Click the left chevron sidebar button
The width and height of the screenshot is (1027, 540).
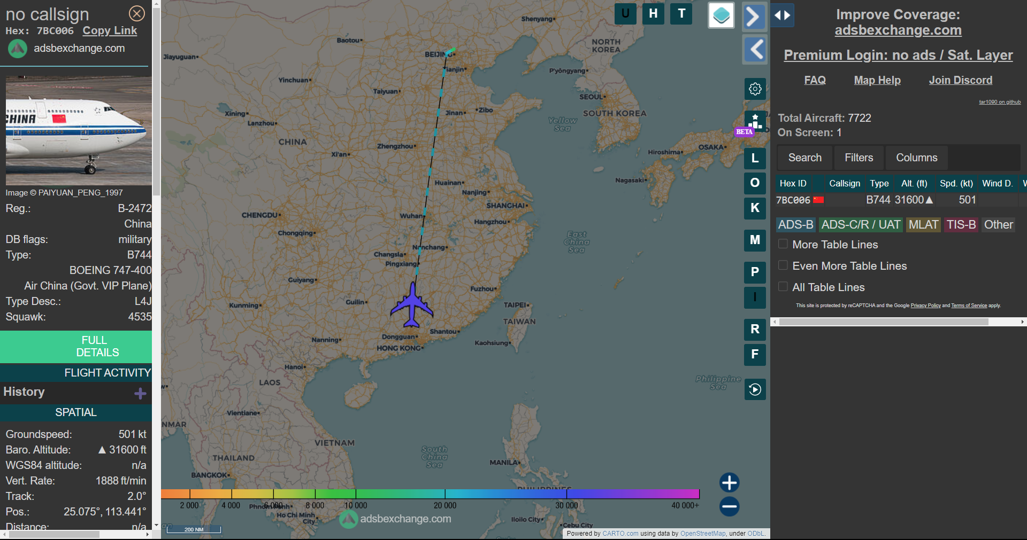point(755,50)
